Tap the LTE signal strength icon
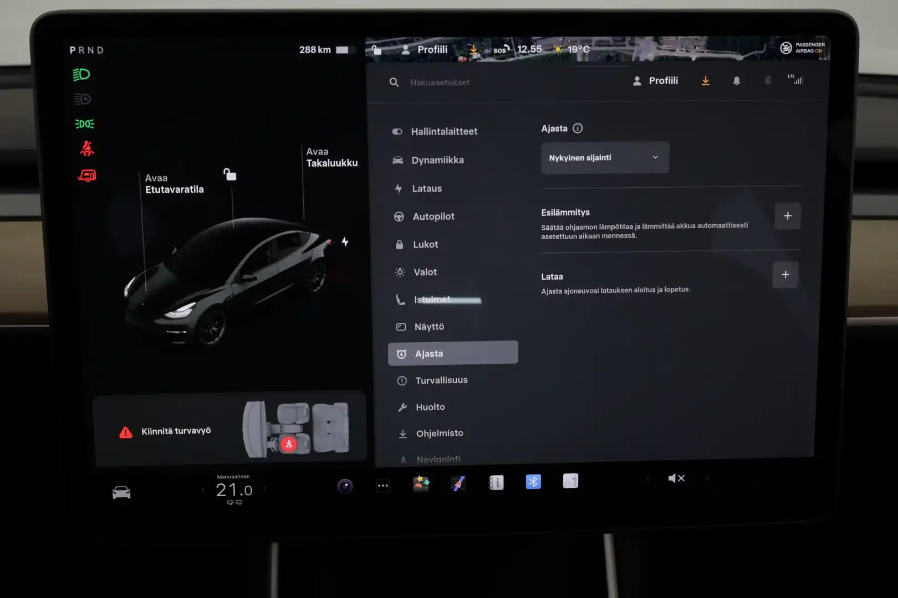 click(x=795, y=79)
